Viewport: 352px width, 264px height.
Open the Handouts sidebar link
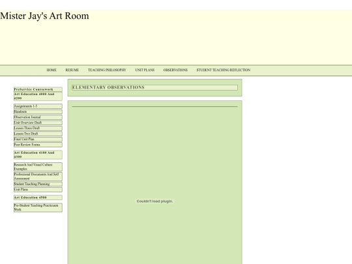tap(38, 111)
